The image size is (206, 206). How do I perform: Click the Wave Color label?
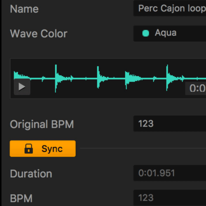click(39, 33)
